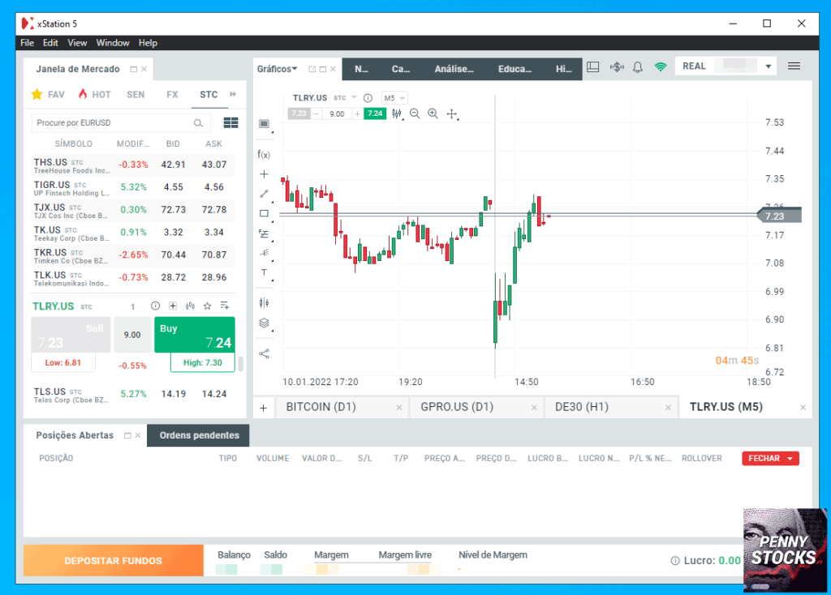Open the Análise top tab

point(454,69)
